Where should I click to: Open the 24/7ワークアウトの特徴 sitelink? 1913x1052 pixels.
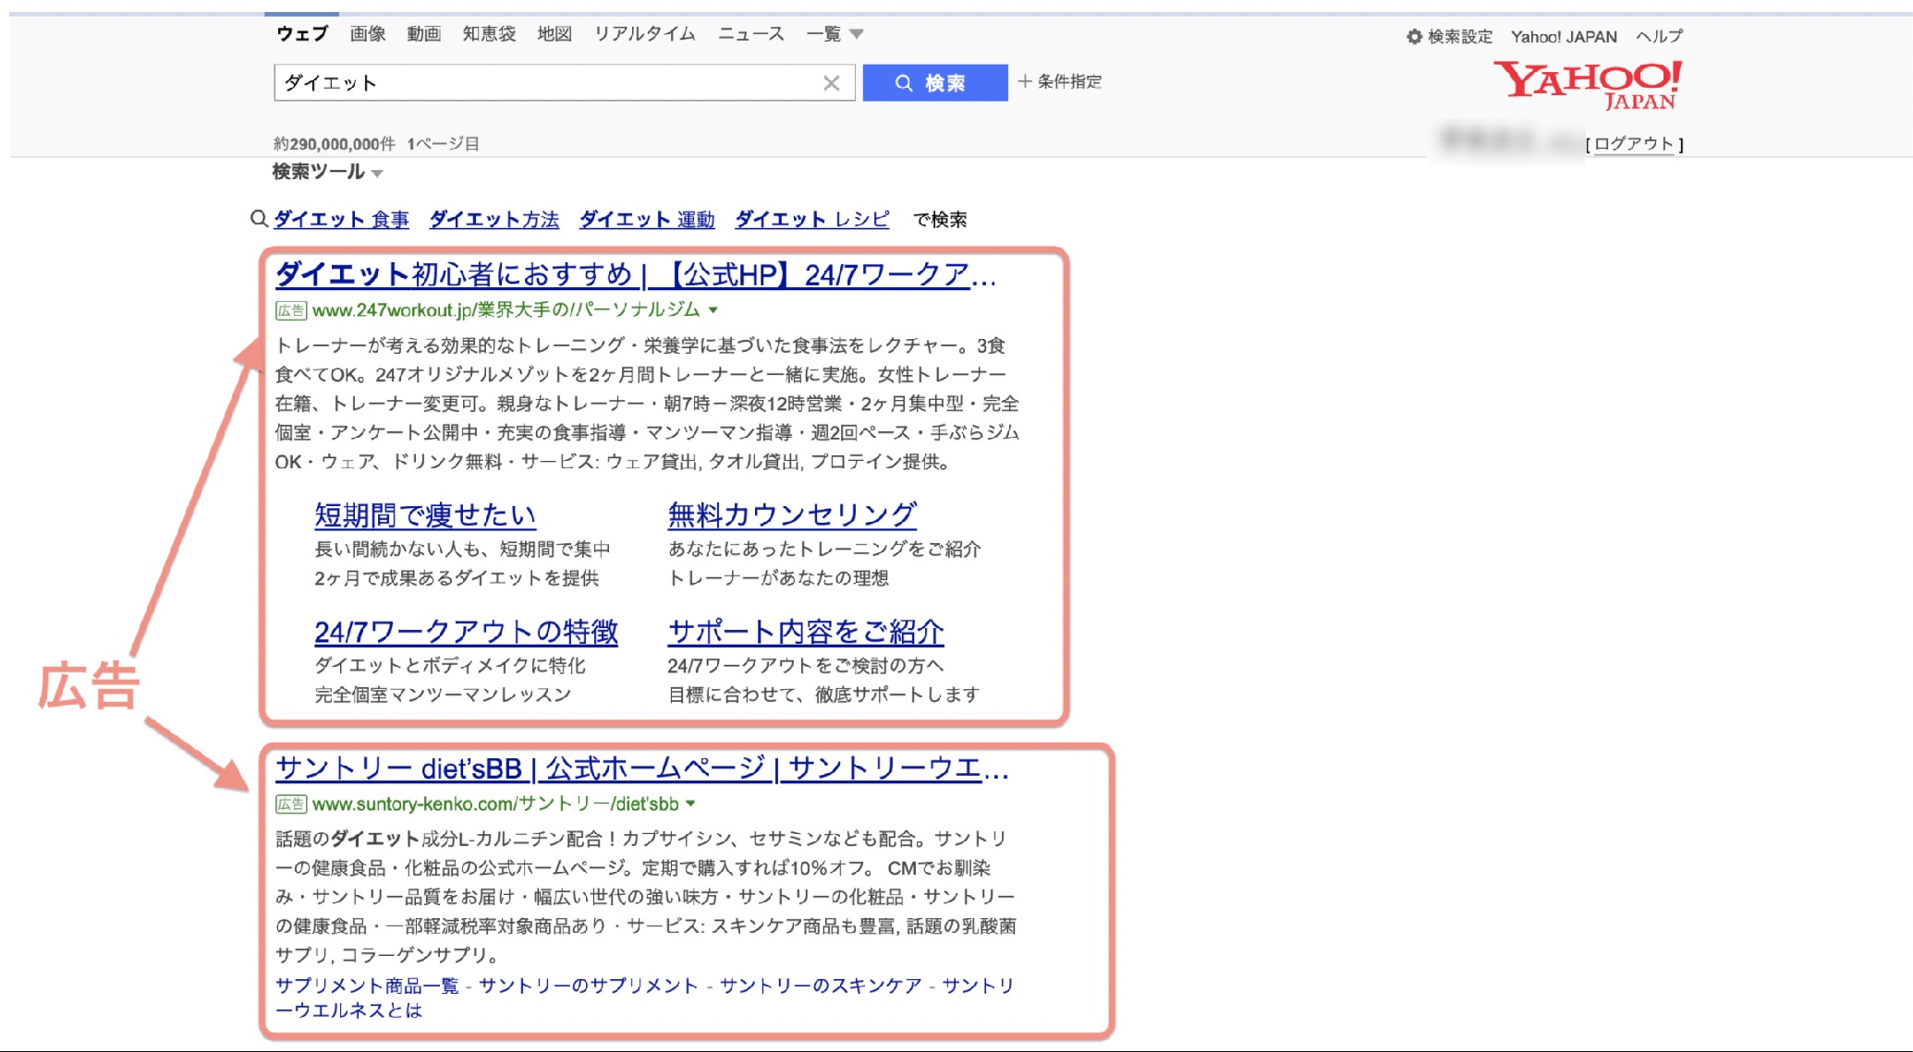point(466,632)
